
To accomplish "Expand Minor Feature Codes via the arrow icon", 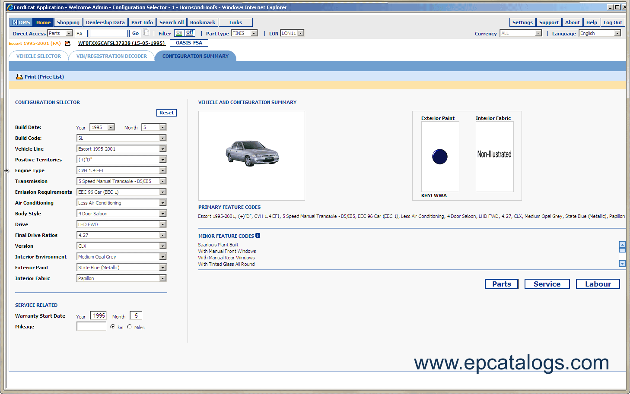I will pyautogui.click(x=258, y=235).
